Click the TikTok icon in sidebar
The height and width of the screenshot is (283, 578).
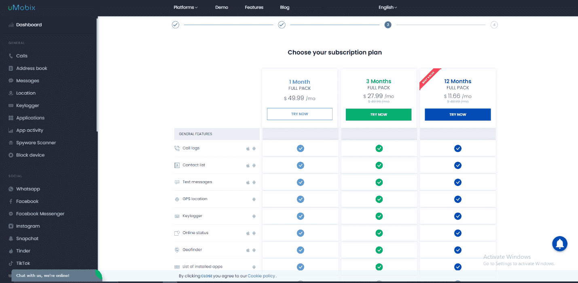(11, 263)
